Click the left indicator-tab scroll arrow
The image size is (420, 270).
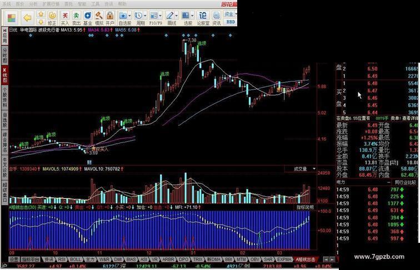(x=326, y=259)
